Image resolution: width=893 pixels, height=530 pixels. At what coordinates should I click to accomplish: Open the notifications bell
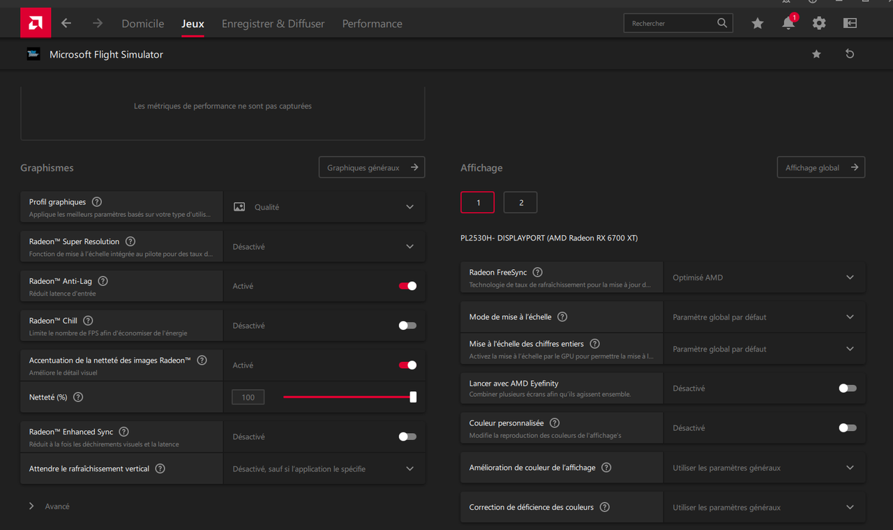[x=788, y=23]
